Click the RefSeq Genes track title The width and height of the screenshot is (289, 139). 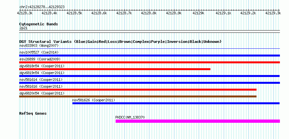(x=33, y=113)
